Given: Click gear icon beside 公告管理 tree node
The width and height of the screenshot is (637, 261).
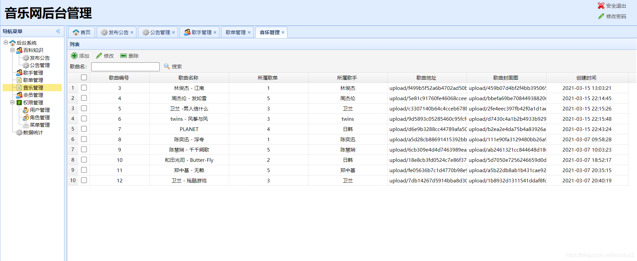Looking at the screenshot, I should coord(26,65).
